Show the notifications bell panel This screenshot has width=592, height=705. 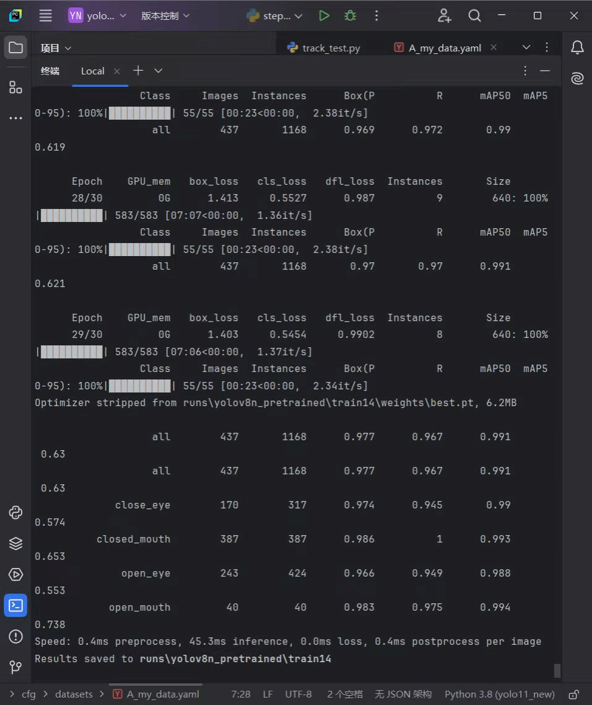[577, 47]
